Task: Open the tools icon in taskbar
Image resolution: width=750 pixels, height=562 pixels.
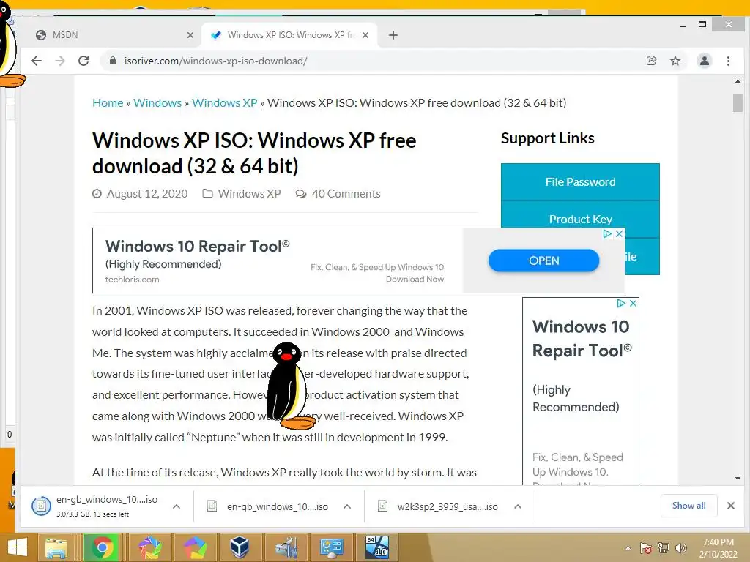Action: (x=286, y=547)
